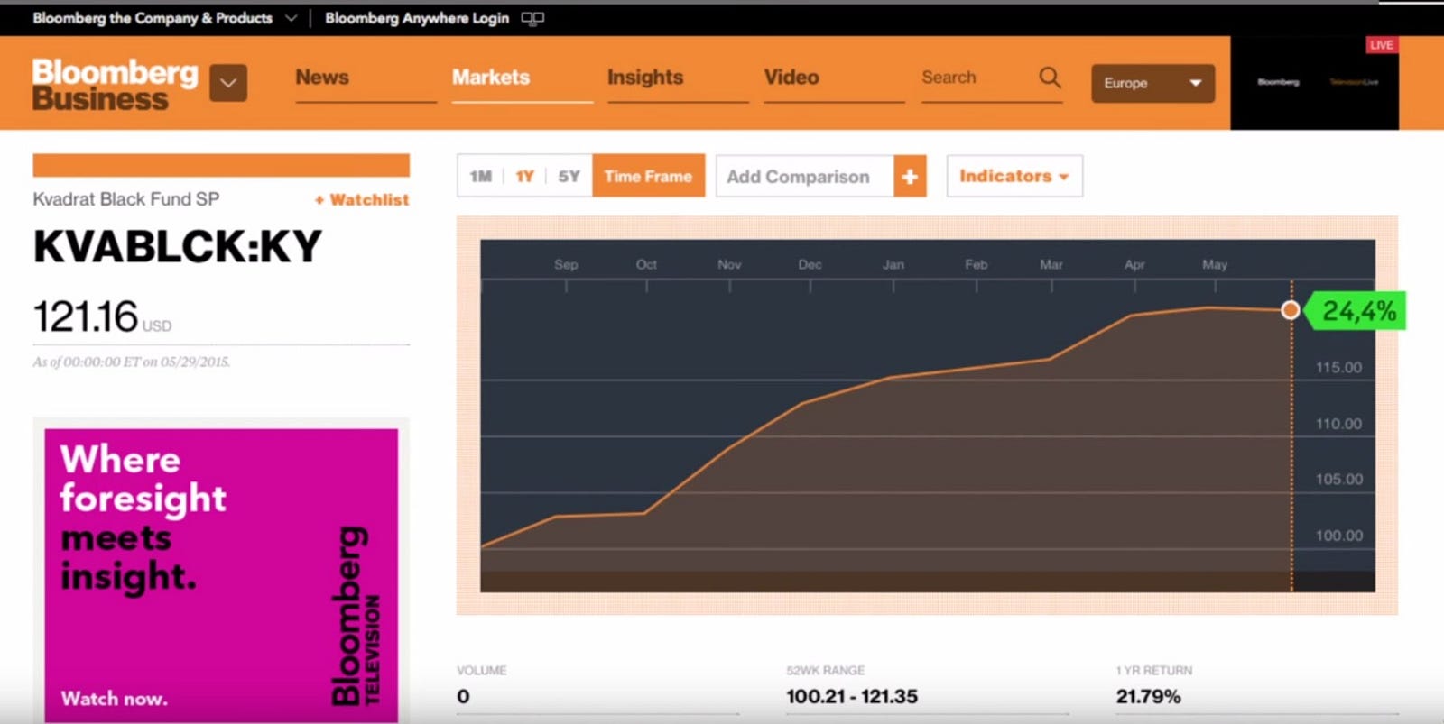Click the 121.16 USD price
The width and height of the screenshot is (1444, 724).
pyautogui.click(x=102, y=317)
